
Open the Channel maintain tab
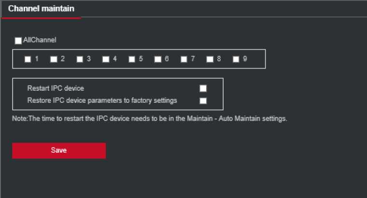point(41,9)
